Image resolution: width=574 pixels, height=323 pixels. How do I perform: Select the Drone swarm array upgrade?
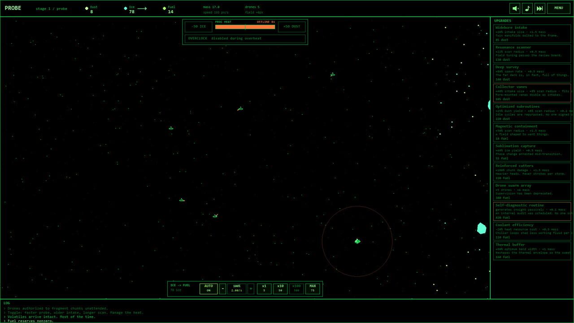click(532, 192)
